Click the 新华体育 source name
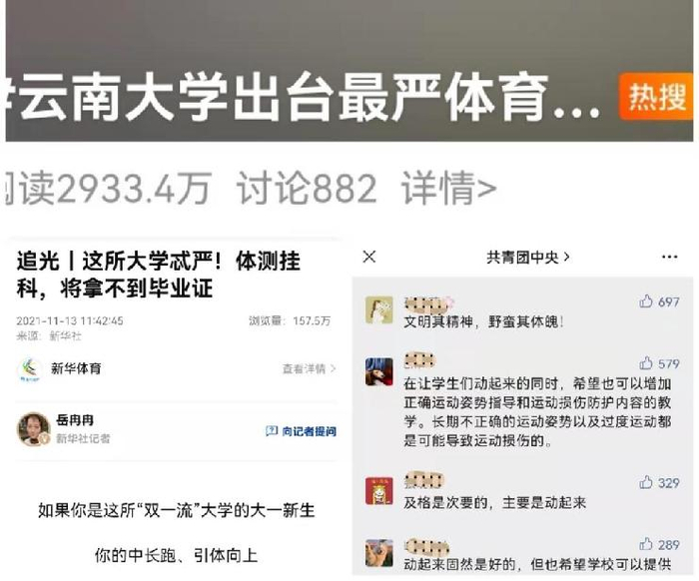The height and width of the screenshot is (581, 699). click(76, 369)
